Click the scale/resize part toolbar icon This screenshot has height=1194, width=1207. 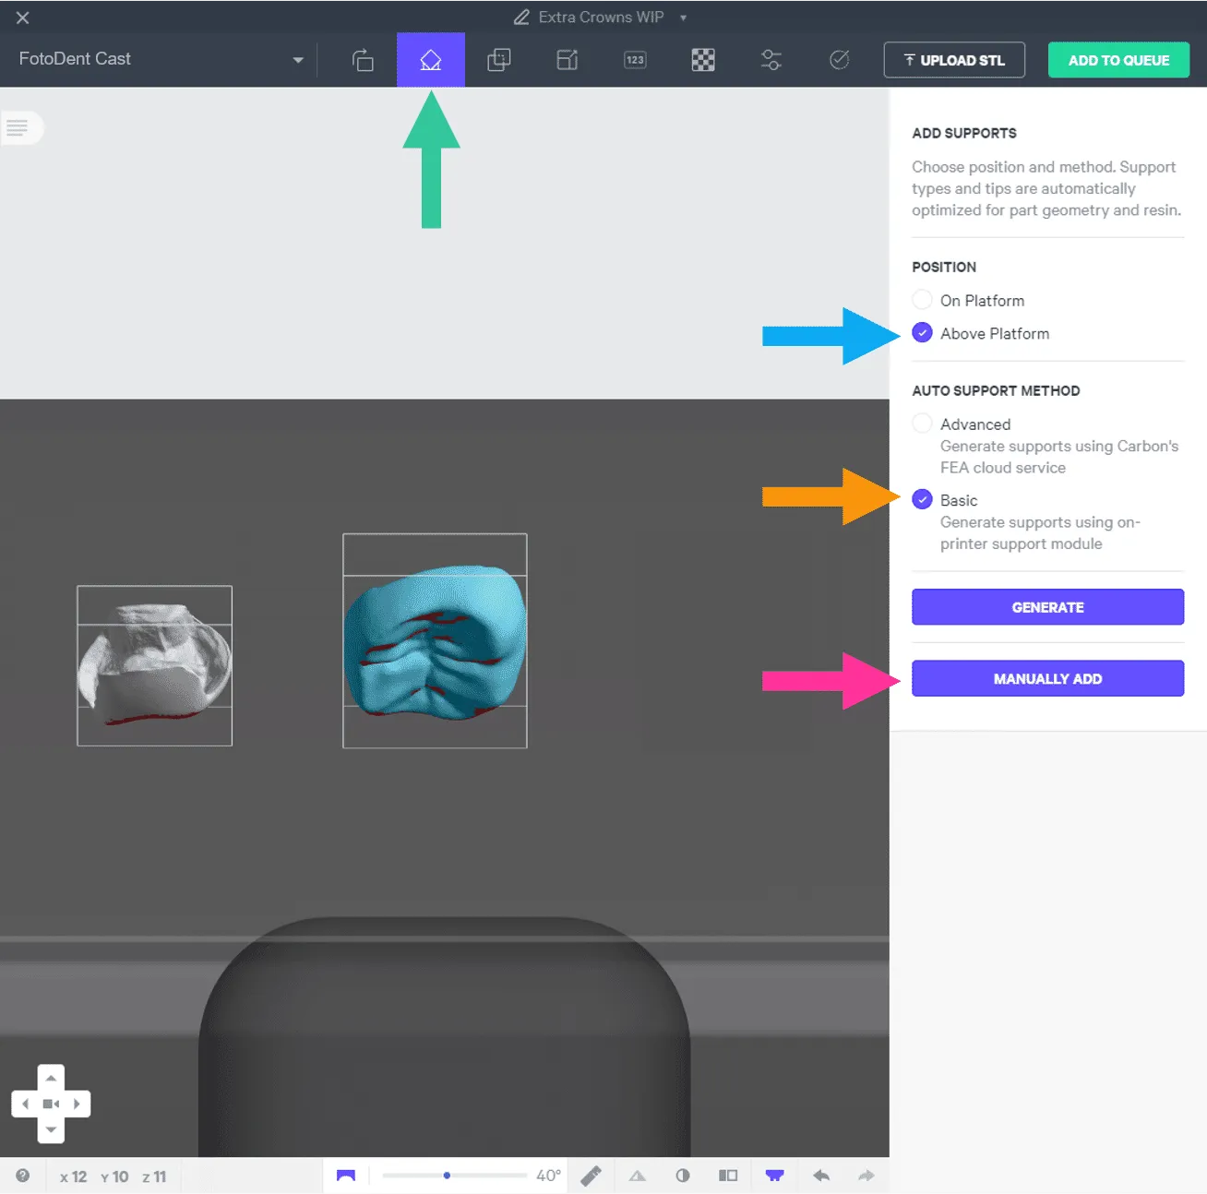[x=568, y=60]
